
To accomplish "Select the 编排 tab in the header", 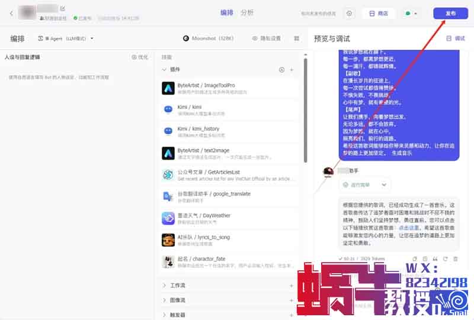I will click(226, 12).
